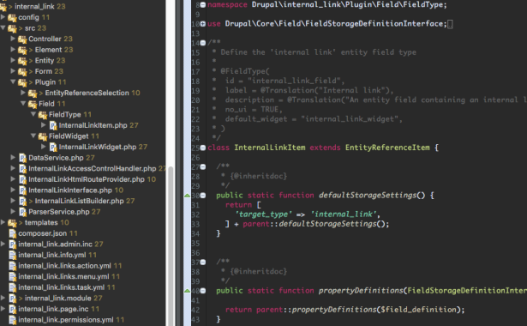
Task: Select internal_link.links.menu.yml file
Action: [63, 276]
